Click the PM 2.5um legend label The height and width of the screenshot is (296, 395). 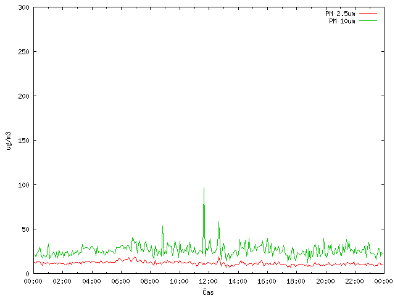[x=340, y=14]
